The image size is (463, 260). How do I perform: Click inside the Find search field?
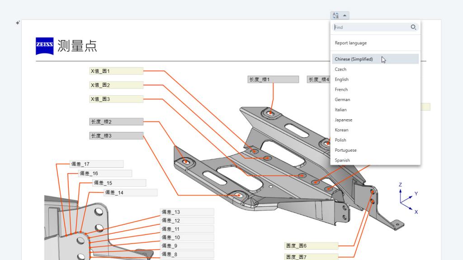click(371, 28)
